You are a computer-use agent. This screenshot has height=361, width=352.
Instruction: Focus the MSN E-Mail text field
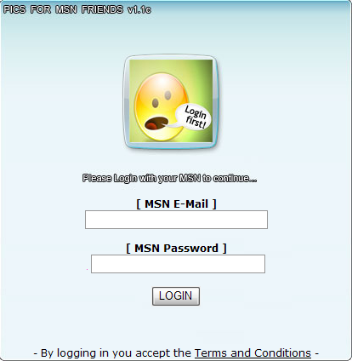[176, 220]
